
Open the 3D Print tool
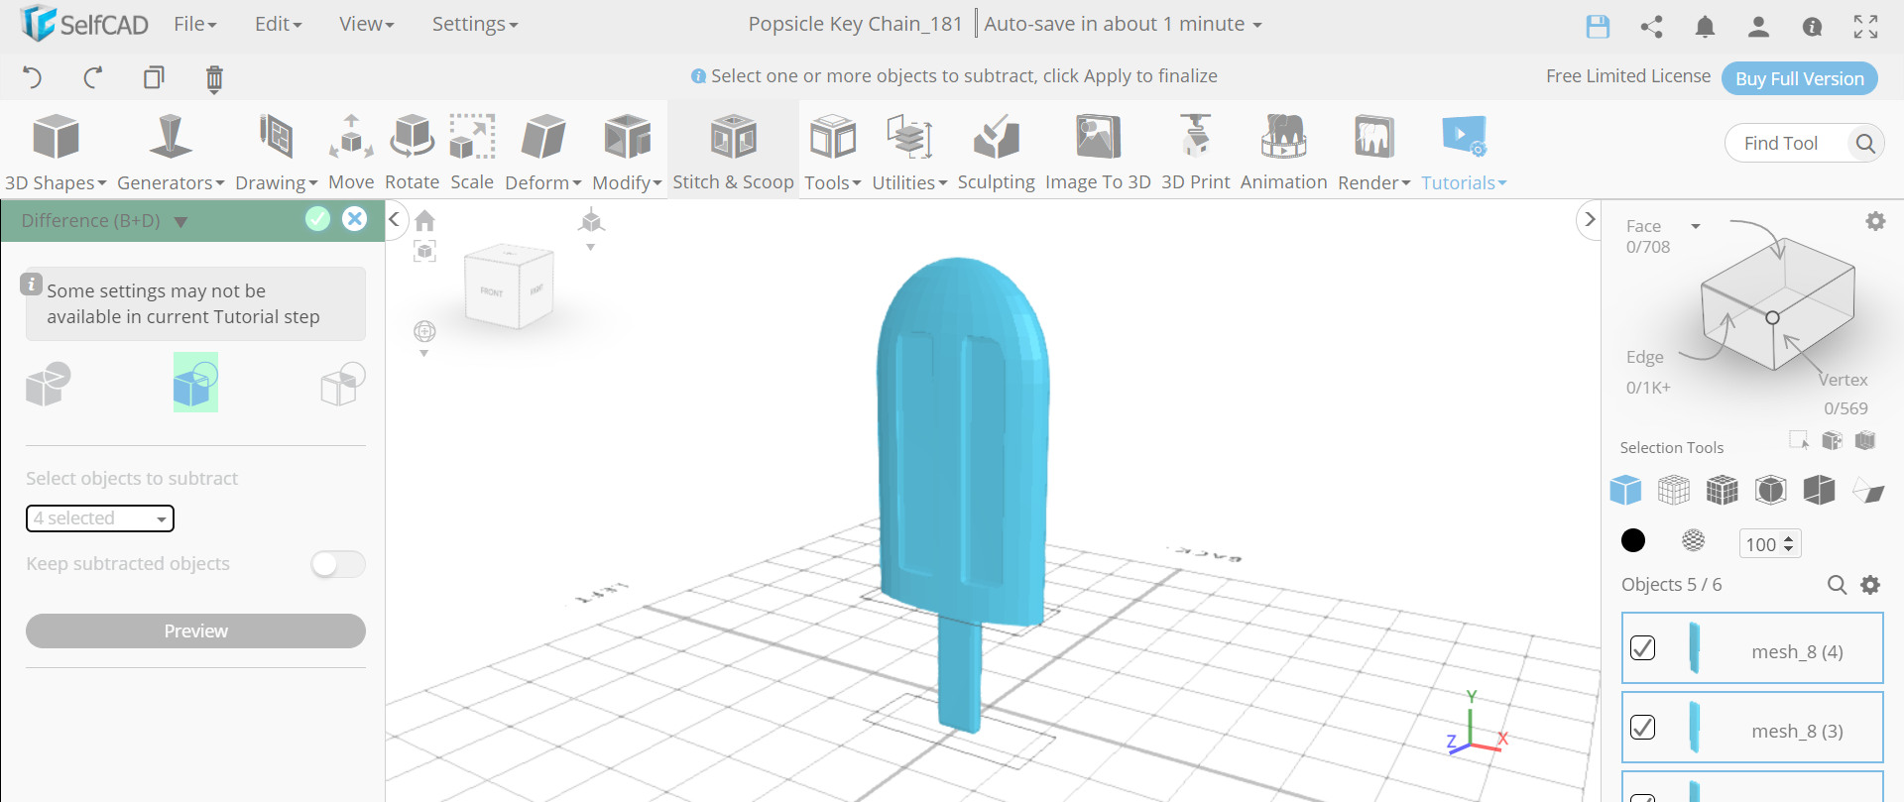(1195, 152)
